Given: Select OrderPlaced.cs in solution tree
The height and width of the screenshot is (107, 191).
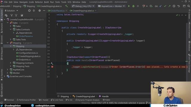Looking at the screenshot, I should point(26,36).
